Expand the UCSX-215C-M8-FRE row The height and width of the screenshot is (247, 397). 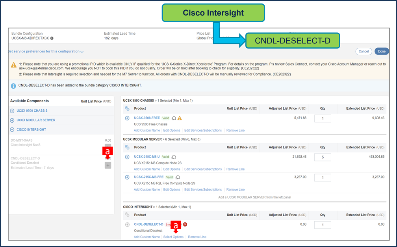click(127, 177)
